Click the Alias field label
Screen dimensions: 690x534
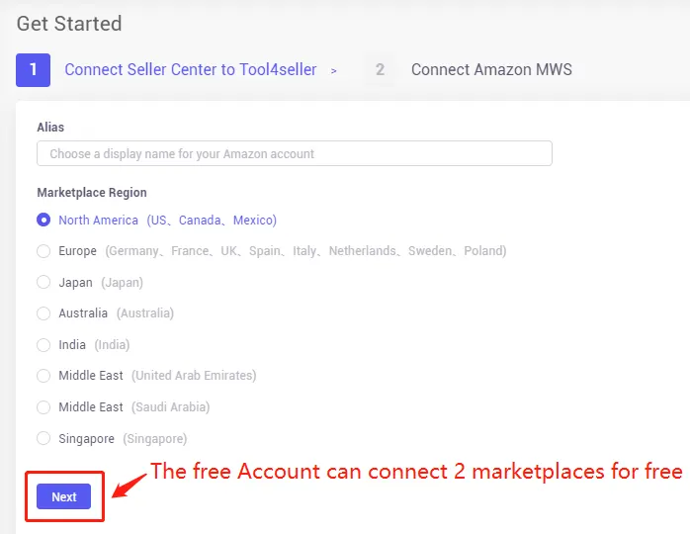click(50, 128)
